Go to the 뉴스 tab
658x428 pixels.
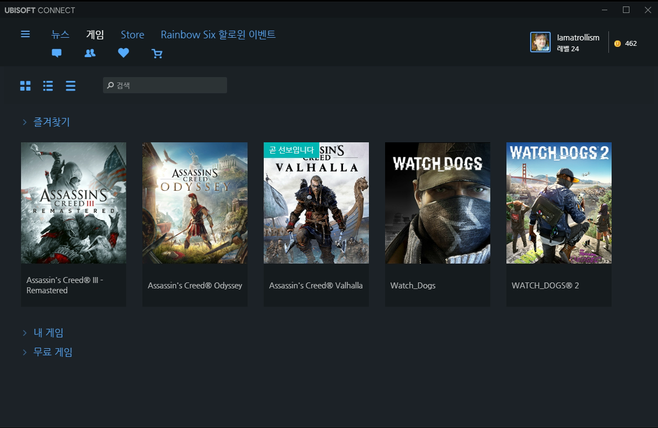60,34
